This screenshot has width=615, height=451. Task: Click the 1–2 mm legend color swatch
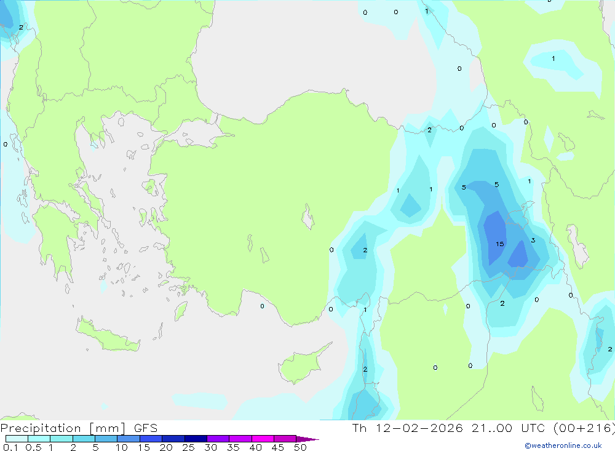pyautogui.click(x=61, y=439)
